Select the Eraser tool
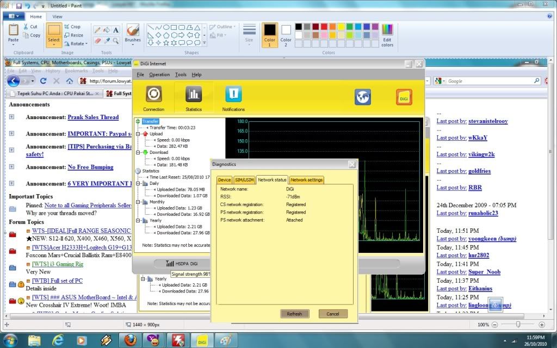Image resolution: width=557 pixels, height=348 pixels. coord(97,40)
